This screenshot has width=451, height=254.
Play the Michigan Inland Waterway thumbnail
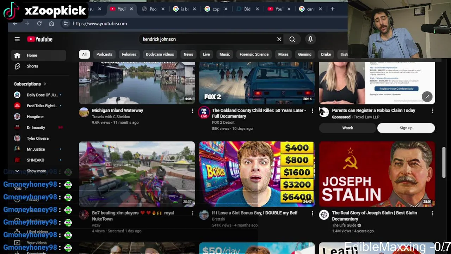(x=137, y=83)
